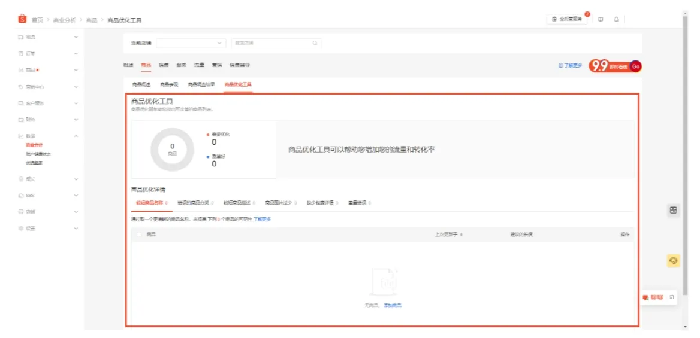Click the 订单 clipboard icon in sidebar
Screen dimensions: 700x338
pyautogui.click(x=20, y=53)
